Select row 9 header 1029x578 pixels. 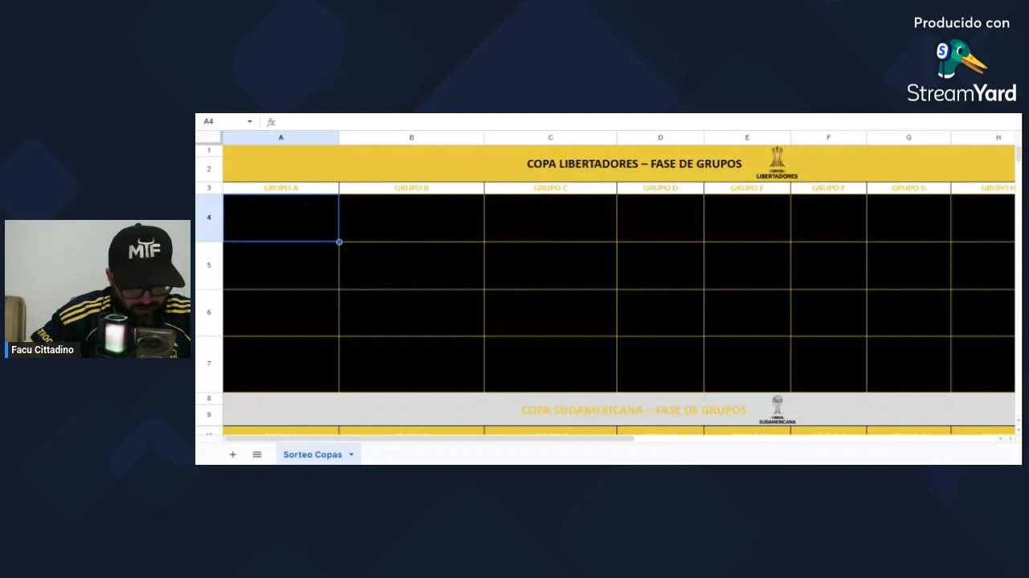point(209,414)
